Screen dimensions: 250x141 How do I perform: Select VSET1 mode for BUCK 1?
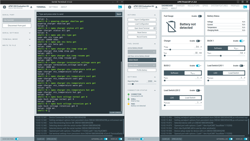[x=236, y=48]
